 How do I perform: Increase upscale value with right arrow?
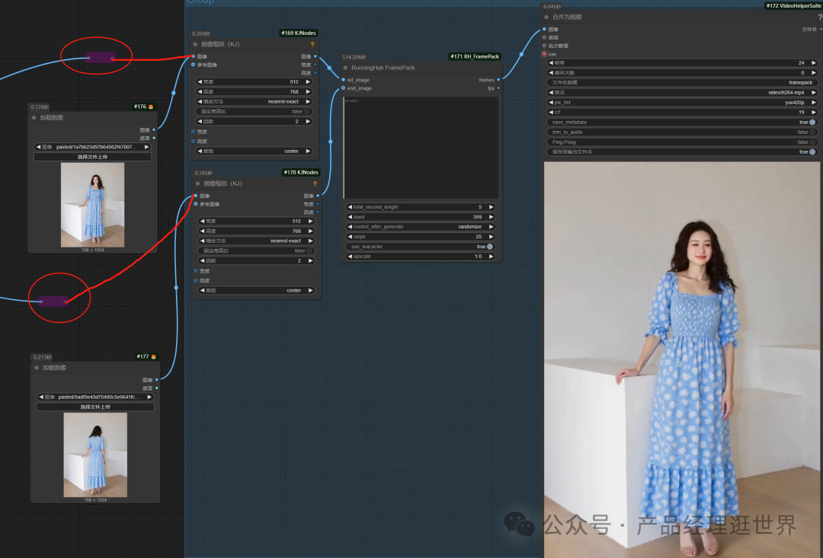492,257
